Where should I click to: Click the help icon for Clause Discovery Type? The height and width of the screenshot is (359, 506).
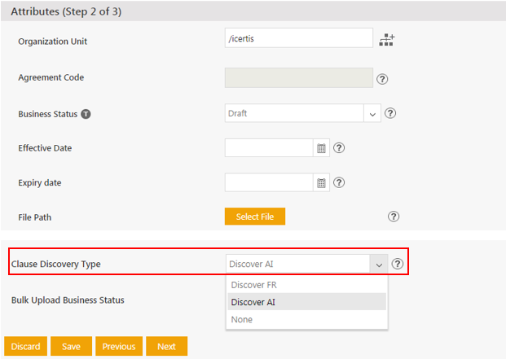[398, 264]
